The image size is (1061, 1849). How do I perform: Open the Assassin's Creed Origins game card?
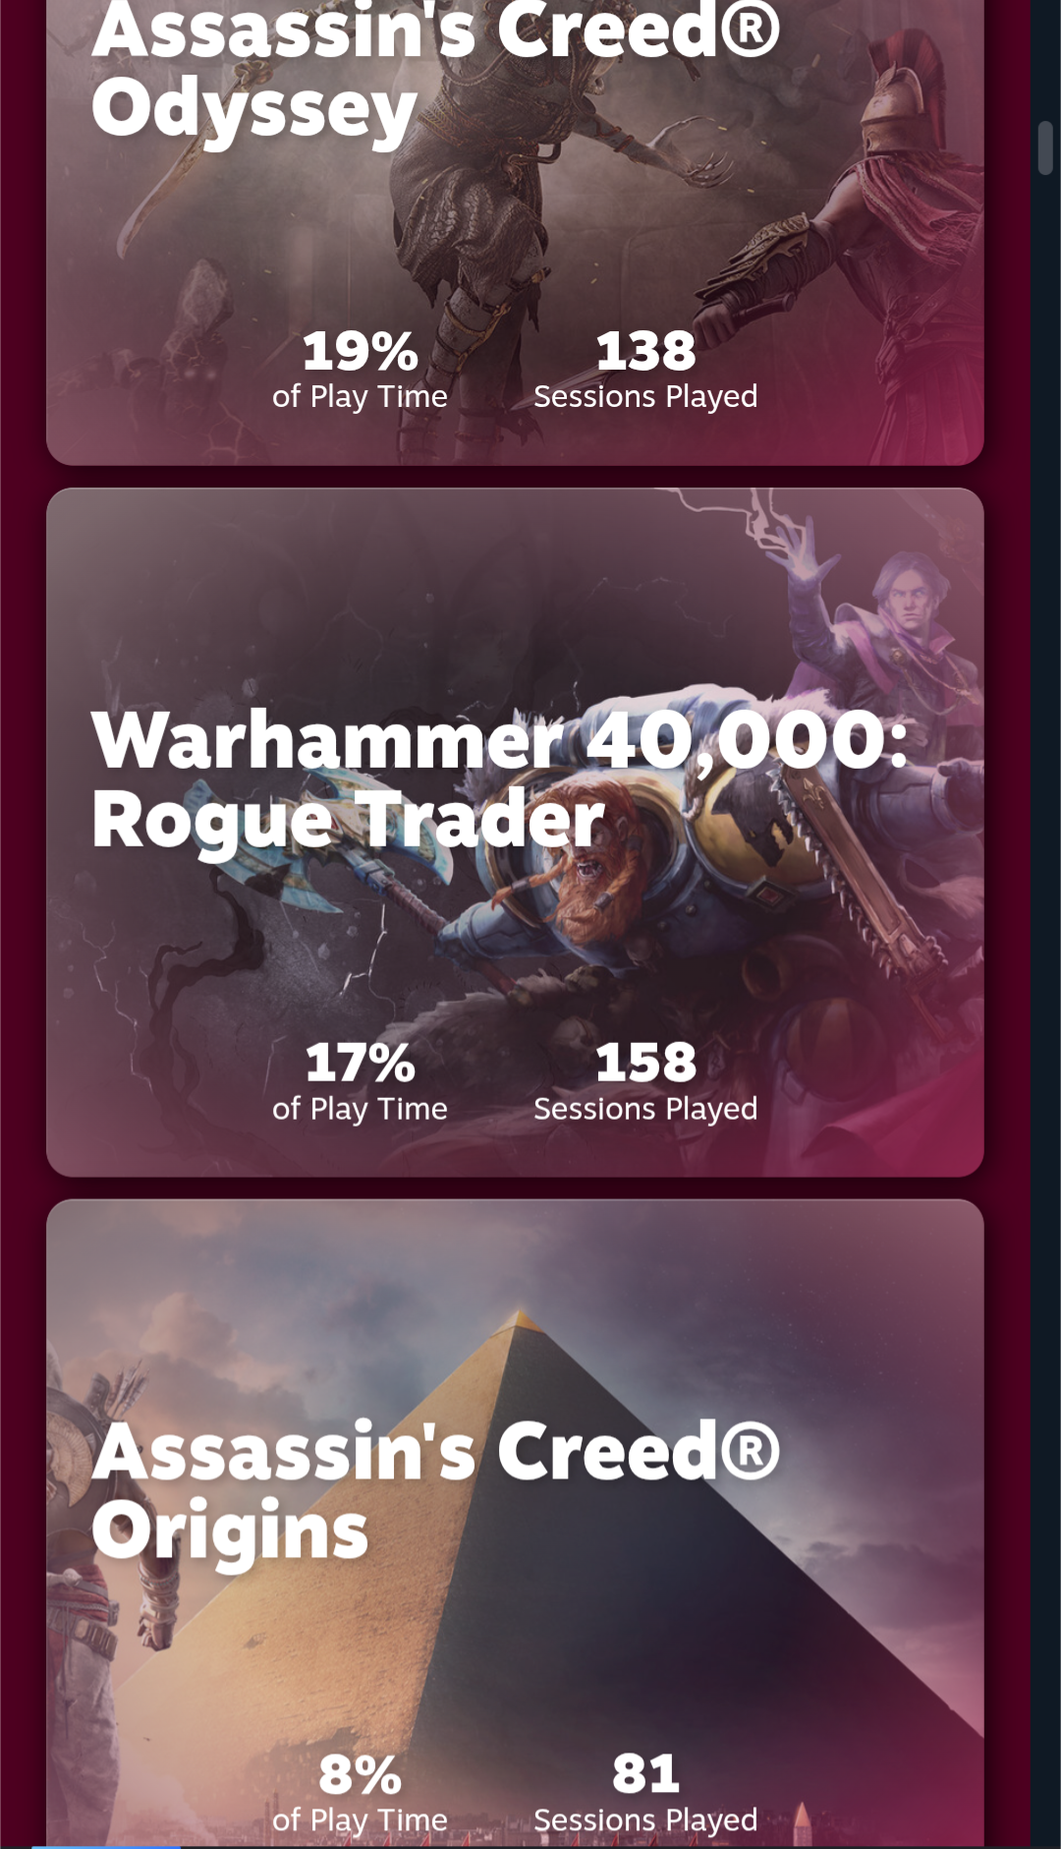(x=515, y=1524)
